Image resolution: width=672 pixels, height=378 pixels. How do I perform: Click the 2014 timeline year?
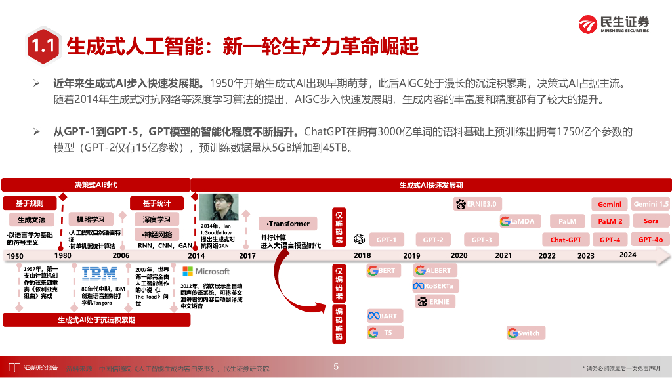pos(196,256)
